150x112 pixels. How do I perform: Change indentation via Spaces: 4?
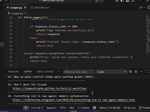coord(51,108)
